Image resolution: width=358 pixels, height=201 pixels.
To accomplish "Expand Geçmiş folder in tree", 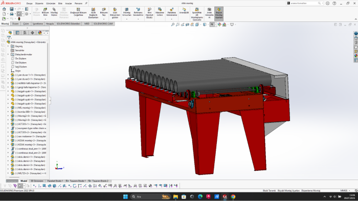I will tap(8, 46).
